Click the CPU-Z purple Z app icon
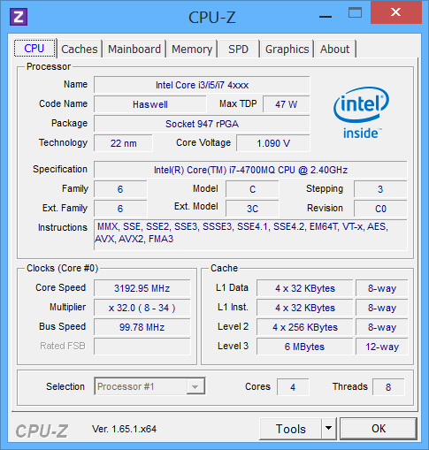Viewport: 429px width, 450px height. (x=19, y=17)
